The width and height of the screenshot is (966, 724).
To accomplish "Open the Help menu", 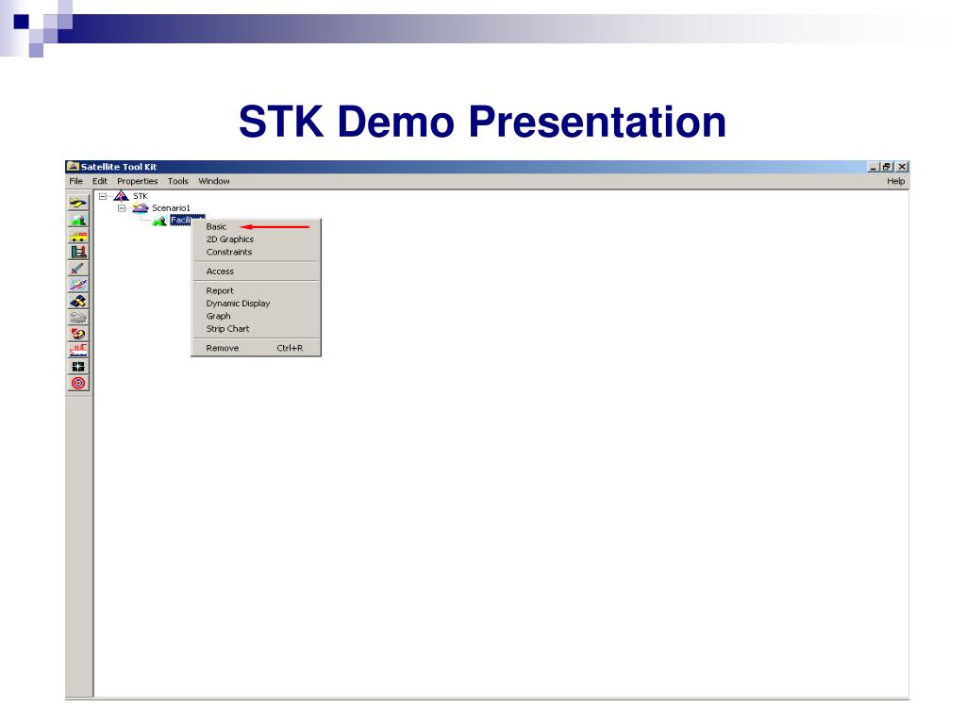I will (896, 181).
